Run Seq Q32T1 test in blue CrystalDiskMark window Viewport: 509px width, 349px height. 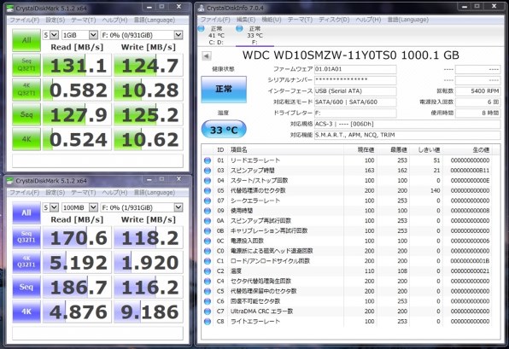coord(26,237)
